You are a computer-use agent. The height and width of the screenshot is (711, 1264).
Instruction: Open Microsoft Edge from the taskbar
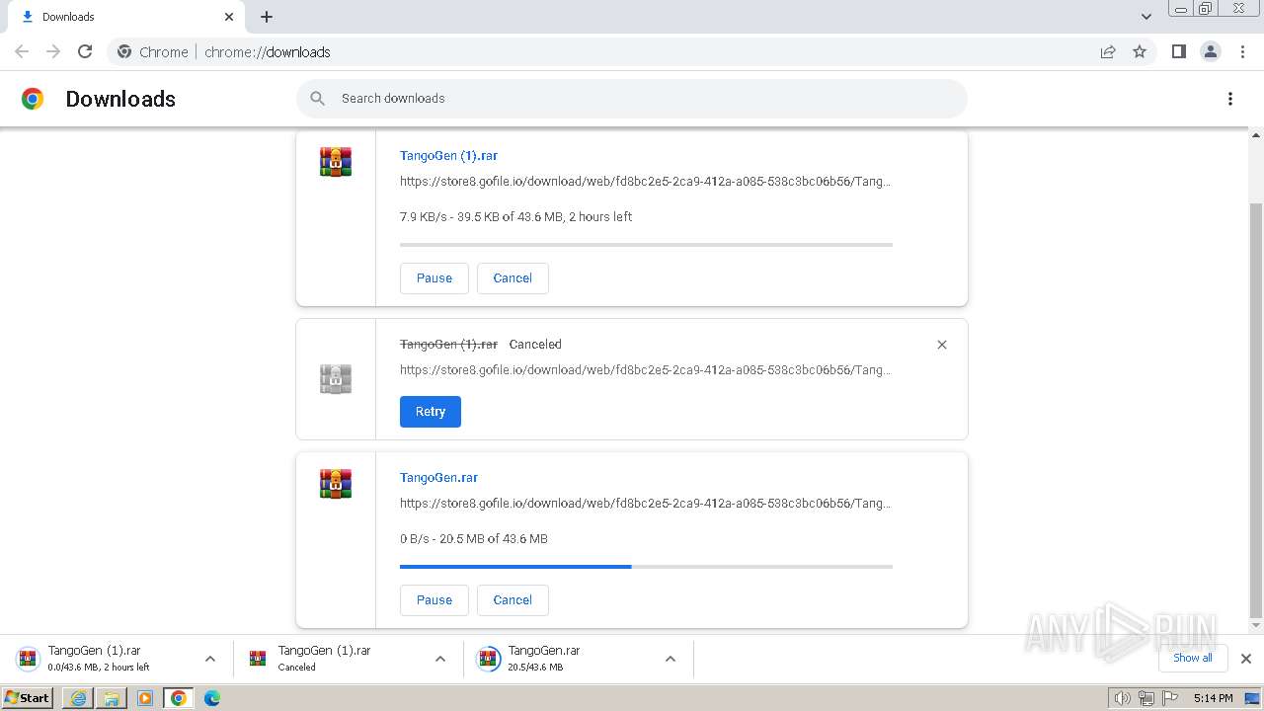[x=211, y=698]
